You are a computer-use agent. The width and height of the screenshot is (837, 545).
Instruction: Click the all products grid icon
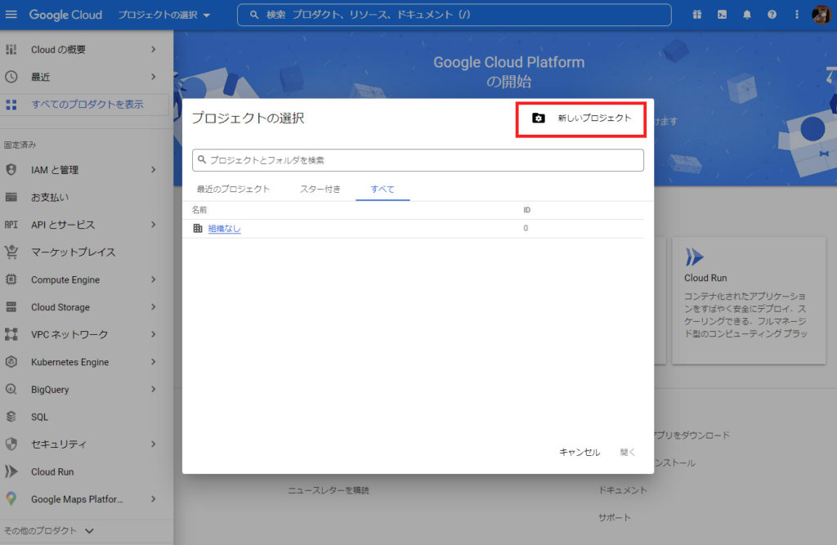point(11,105)
